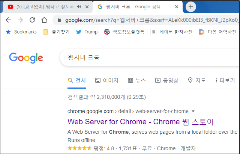
Task: Open the 즐겨찾기 bookmark folder
Action: [56, 32]
